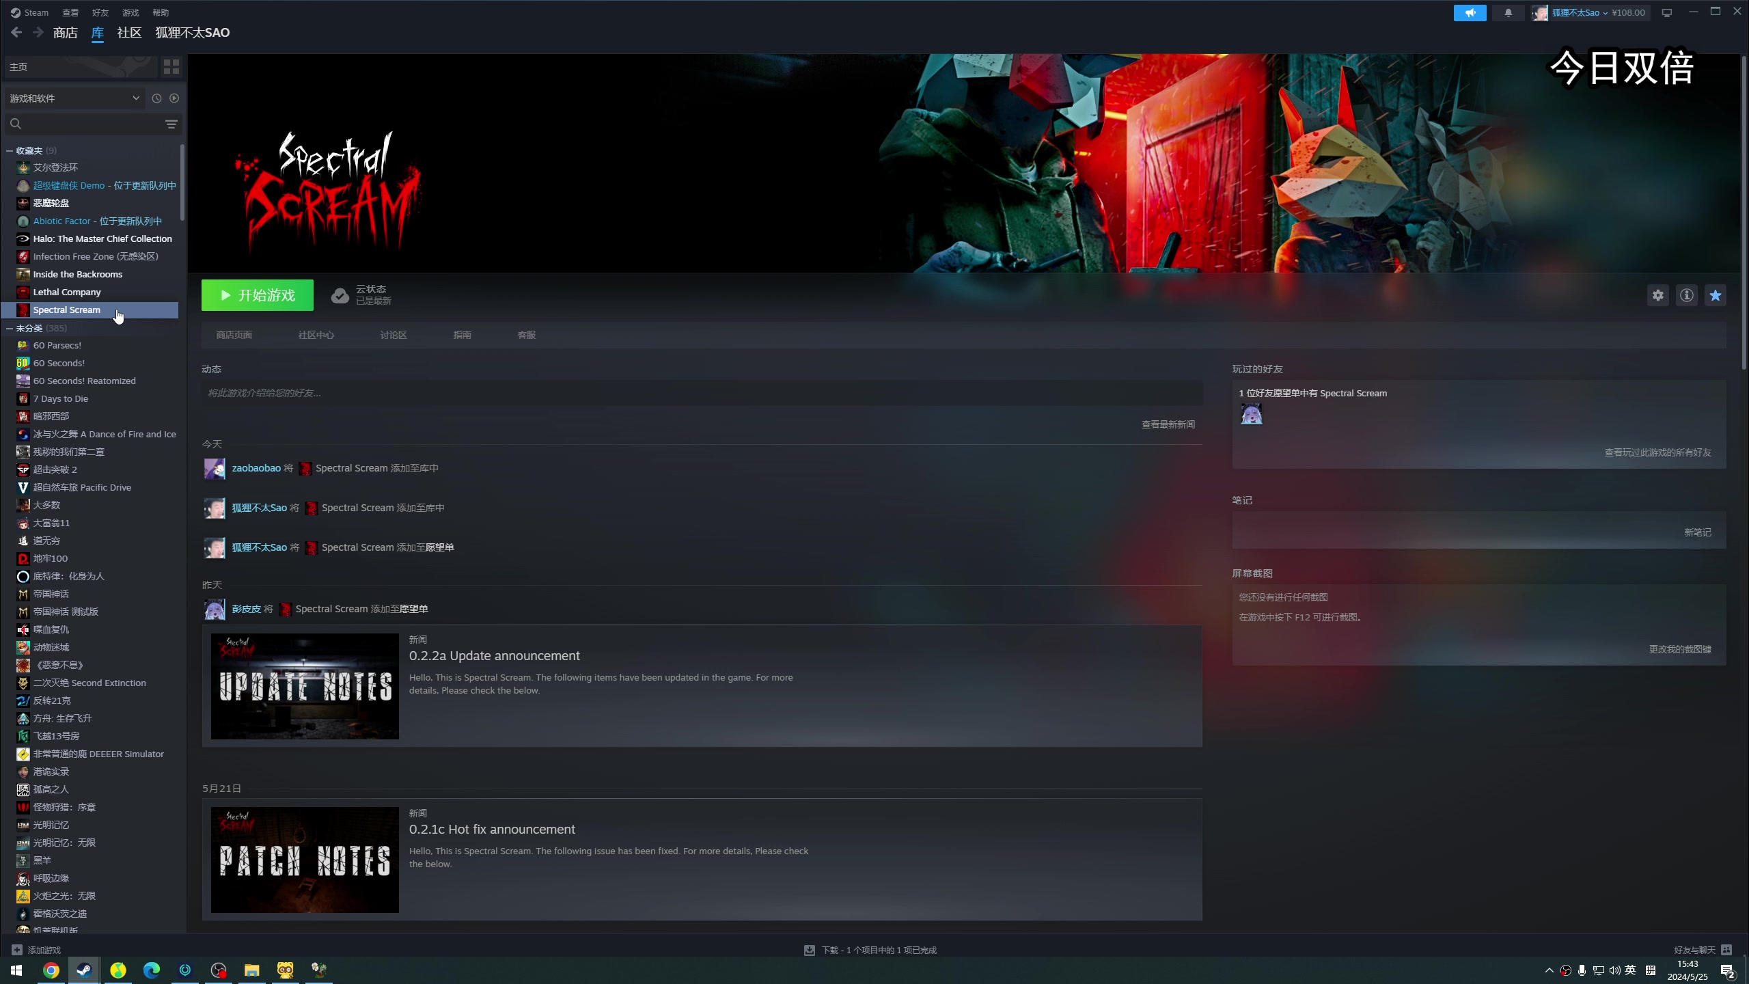
Task: Open QQ Music from the taskbar
Action: pos(118,970)
